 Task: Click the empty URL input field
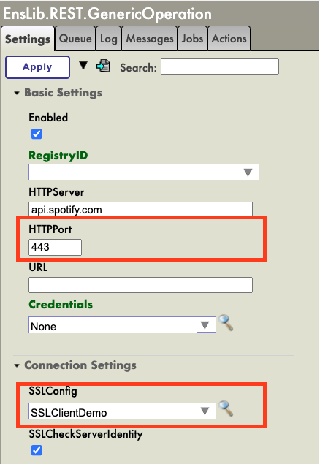[140, 285]
